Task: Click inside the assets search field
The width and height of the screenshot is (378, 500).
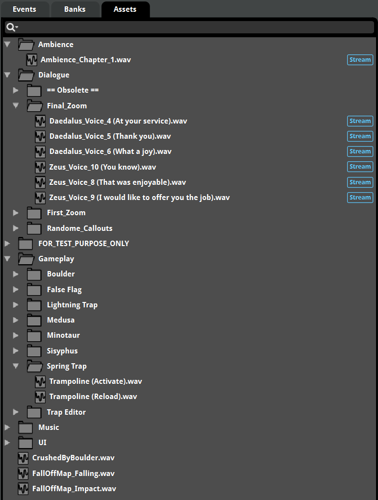Action: (189, 27)
